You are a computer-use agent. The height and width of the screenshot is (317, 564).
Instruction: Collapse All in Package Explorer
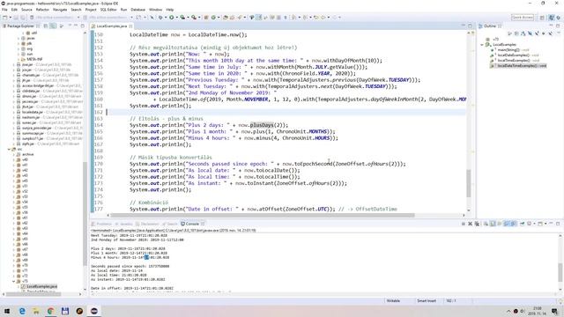pyautogui.click(x=46, y=26)
